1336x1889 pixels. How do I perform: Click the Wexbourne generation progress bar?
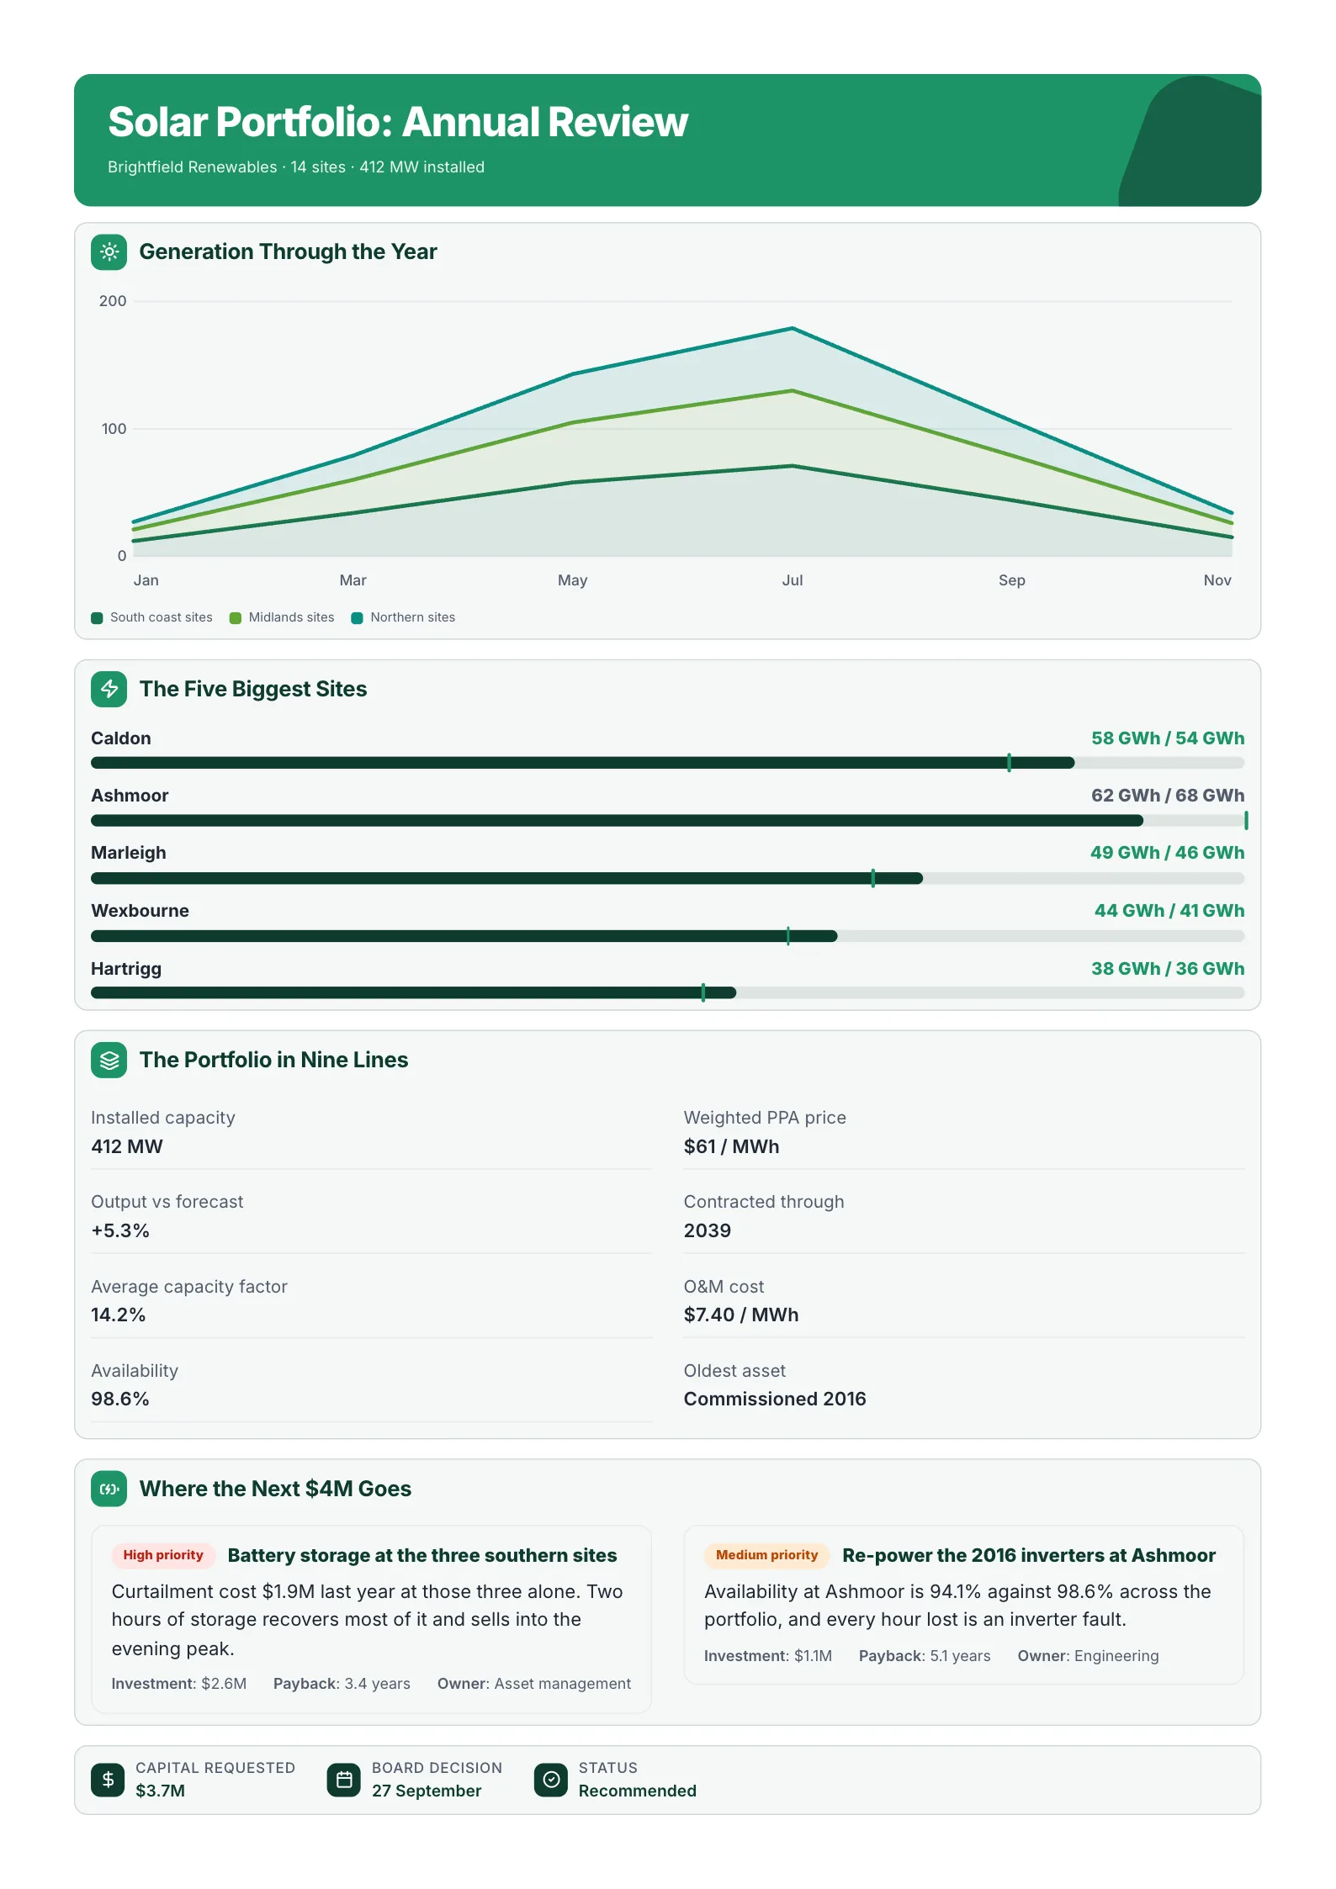pos(667,936)
